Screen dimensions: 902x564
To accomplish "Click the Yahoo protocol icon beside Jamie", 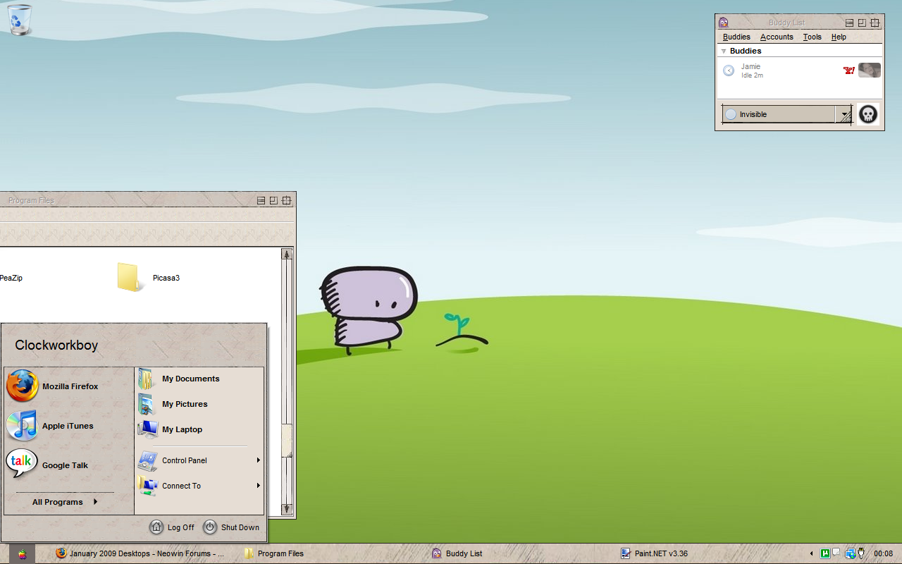I will tap(848, 70).
